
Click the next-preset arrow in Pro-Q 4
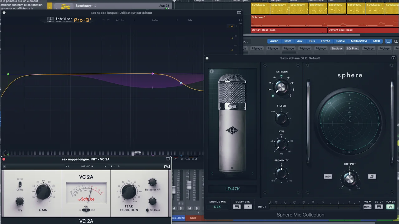pyautogui.click(x=177, y=20)
